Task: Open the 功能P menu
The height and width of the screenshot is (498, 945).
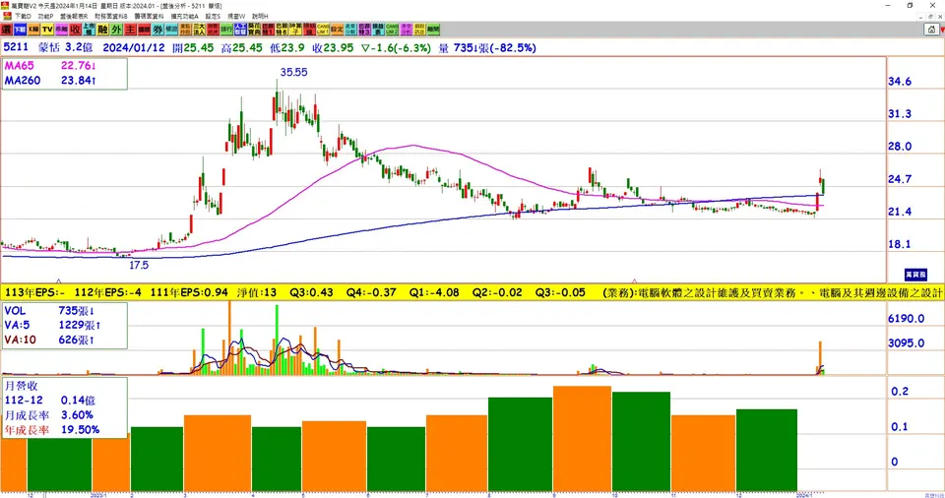Action: [45, 17]
